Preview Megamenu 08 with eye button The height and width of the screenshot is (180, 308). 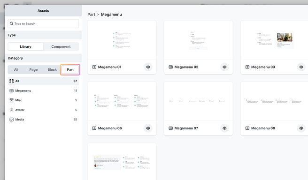pyautogui.click(x=301, y=128)
